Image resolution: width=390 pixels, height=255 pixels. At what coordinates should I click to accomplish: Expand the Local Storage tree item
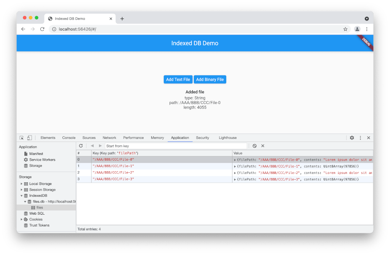coord(22,183)
